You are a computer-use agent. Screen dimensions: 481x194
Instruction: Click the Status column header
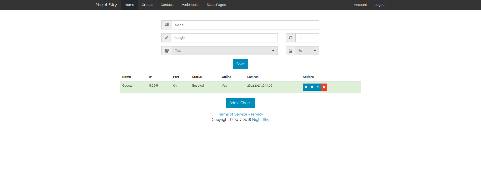point(197,77)
